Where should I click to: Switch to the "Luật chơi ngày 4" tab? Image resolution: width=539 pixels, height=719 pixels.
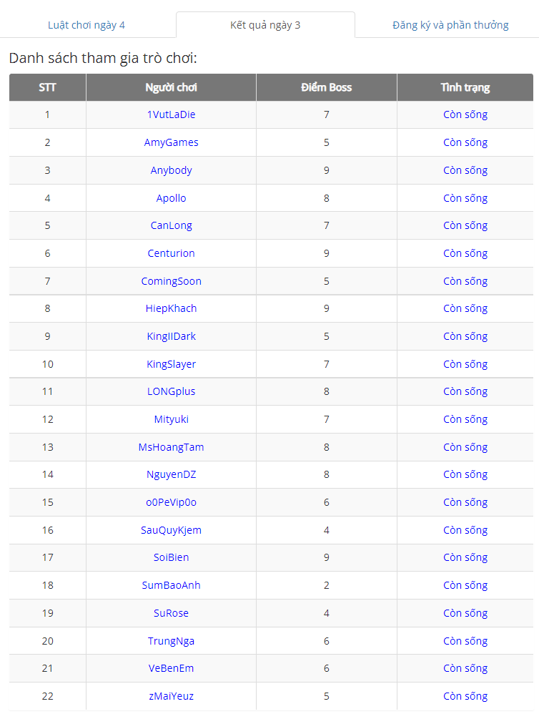pyautogui.click(x=85, y=24)
